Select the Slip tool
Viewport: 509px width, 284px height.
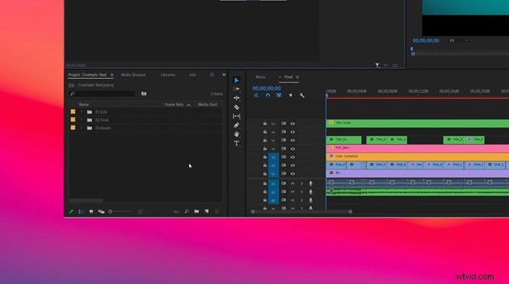point(236,116)
